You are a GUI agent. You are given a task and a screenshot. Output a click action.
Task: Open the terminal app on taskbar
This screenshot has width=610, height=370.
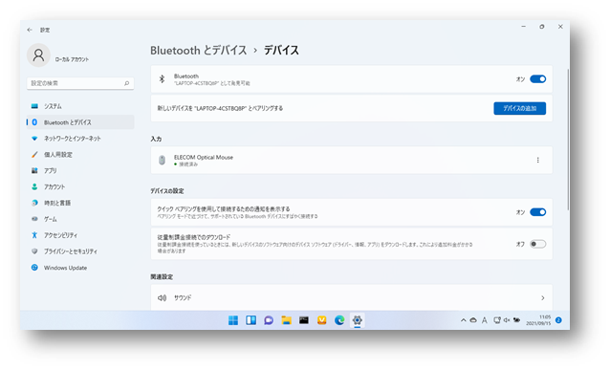click(x=304, y=320)
